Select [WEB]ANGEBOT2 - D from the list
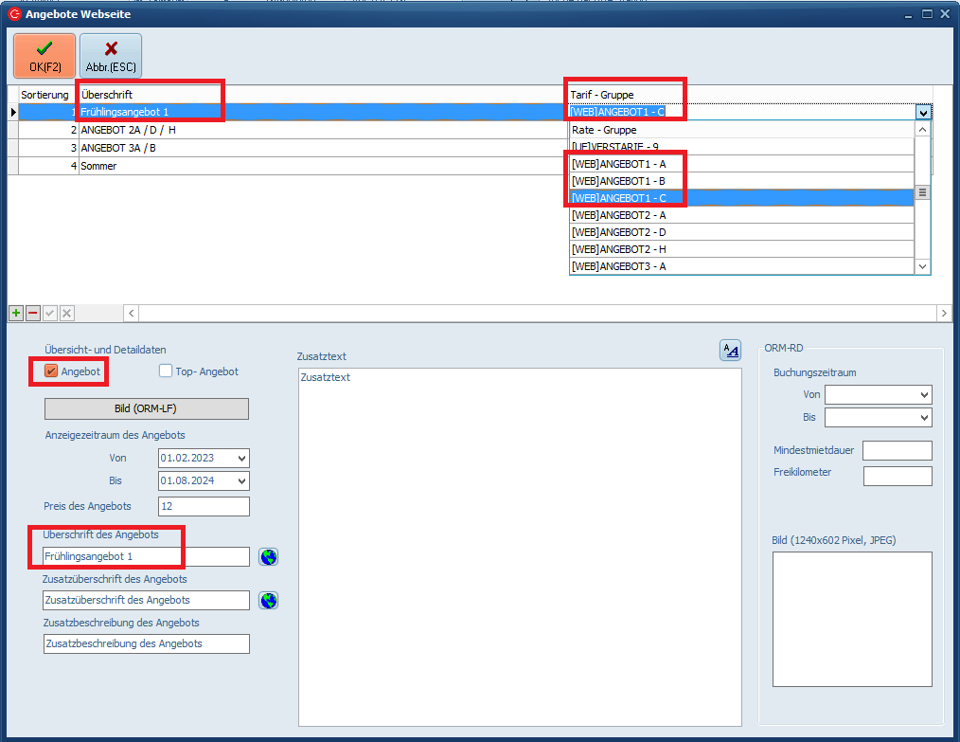960x742 pixels. [619, 232]
